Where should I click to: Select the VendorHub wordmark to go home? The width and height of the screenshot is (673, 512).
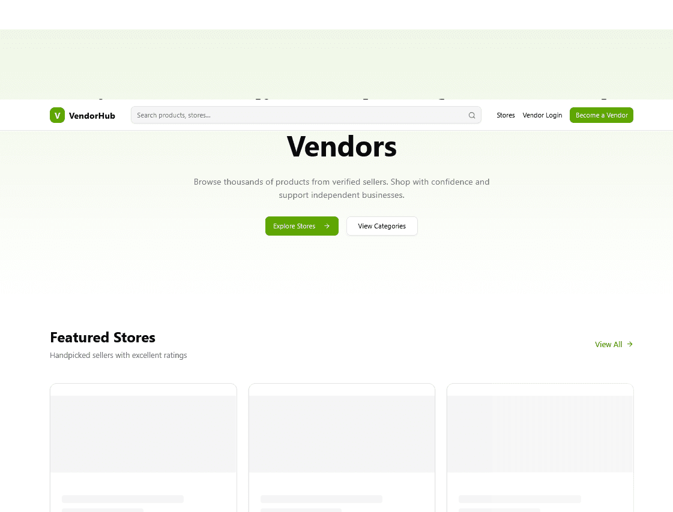click(92, 115)
